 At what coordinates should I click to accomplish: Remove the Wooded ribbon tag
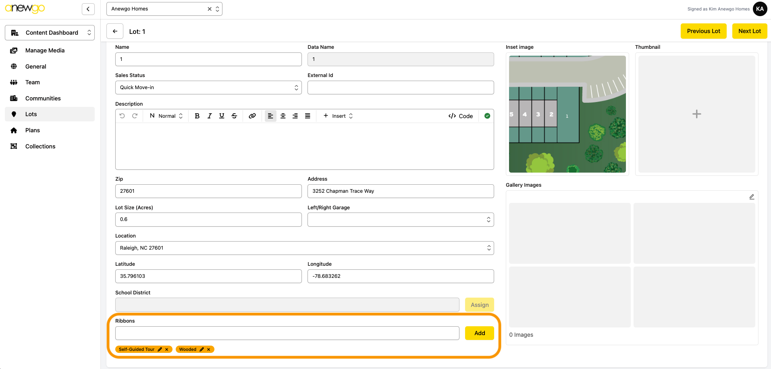coord(209,350)
